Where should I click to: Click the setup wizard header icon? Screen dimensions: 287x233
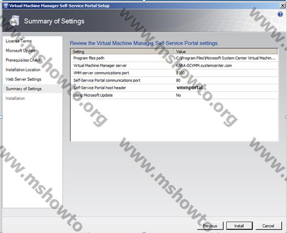(14, 21)
